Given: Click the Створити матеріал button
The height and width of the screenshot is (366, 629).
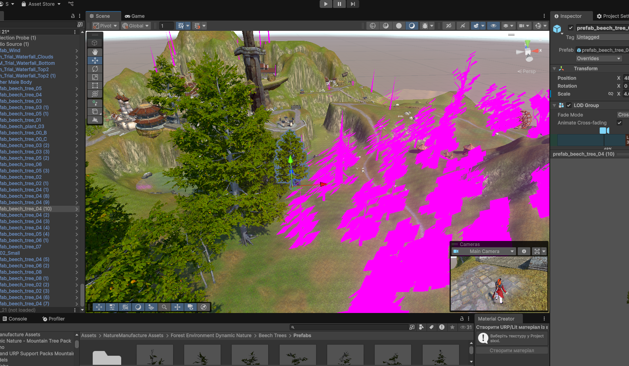Looking at the screenshot, I should coord(511,351).
